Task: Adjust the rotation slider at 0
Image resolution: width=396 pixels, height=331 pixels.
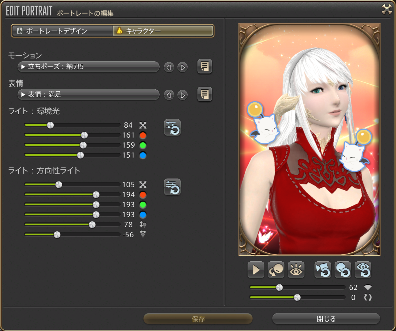Action: tap(297, 297)
